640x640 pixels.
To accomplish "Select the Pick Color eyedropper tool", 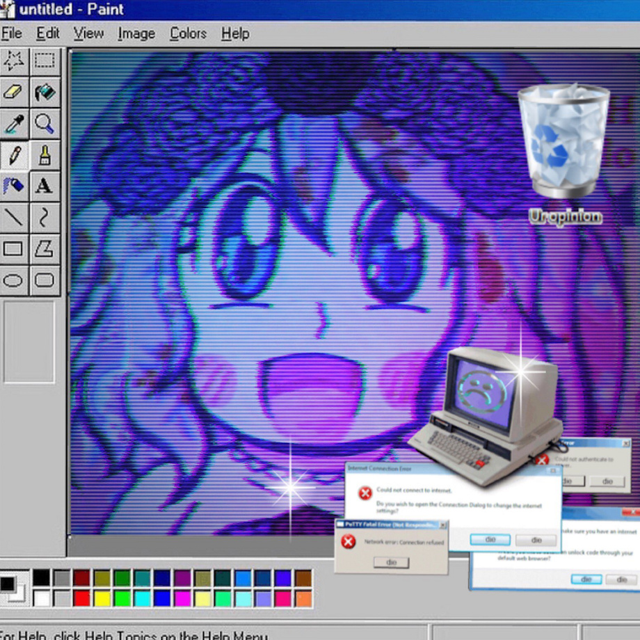I will coord(15,124).
